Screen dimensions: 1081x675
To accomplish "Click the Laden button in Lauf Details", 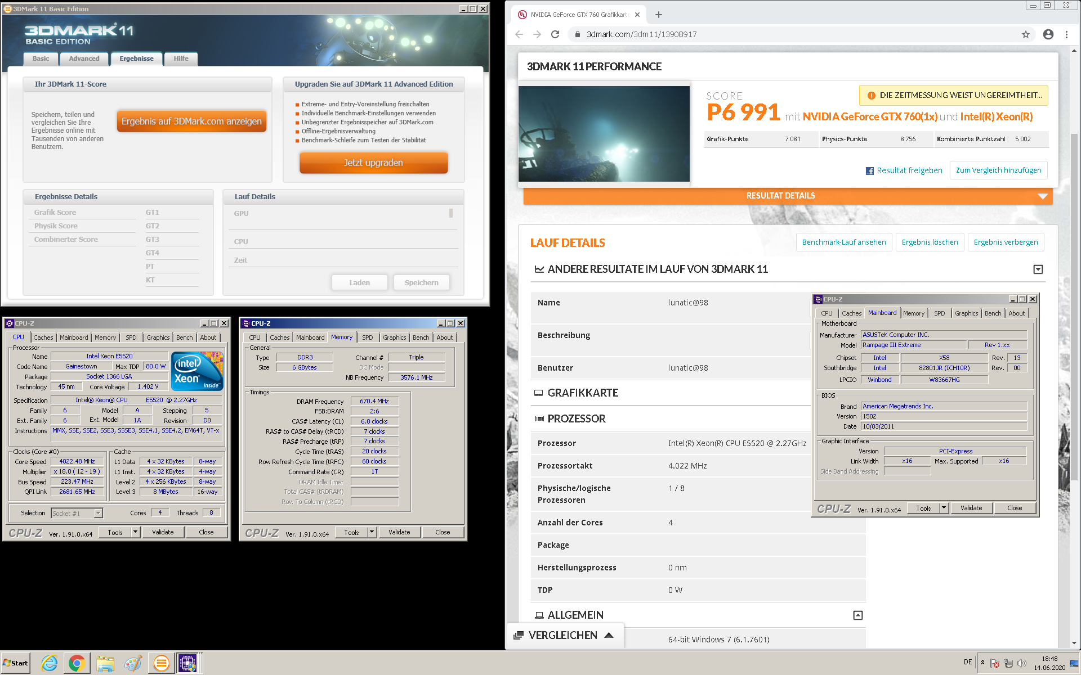I will tap(360, 282).
